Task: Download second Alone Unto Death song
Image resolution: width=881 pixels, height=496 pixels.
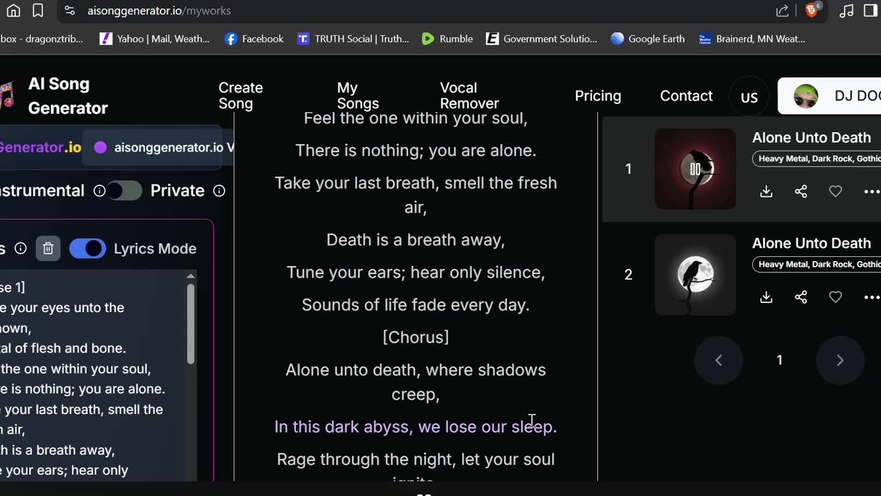Action: tap(766, 297)
